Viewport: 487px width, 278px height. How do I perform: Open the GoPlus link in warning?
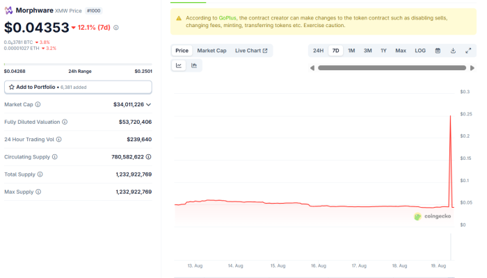[227, 17]
